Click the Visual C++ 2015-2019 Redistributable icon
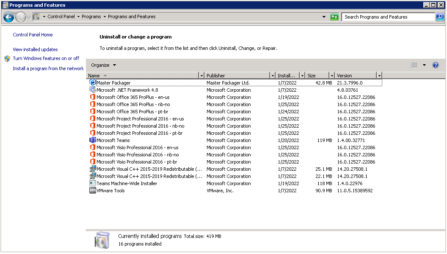The image size is (447, 254). pyautogui.click(x=93, y=169)
